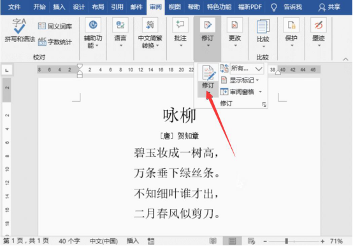Image resolution: width=353 pixels, height=246 pixels.
Task: Click the first line indent marker on ruler
Action: tap(80, 66)
